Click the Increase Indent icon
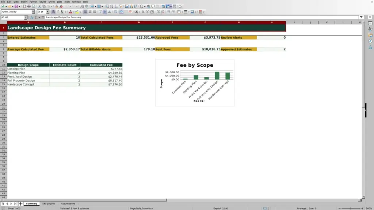 169,12
